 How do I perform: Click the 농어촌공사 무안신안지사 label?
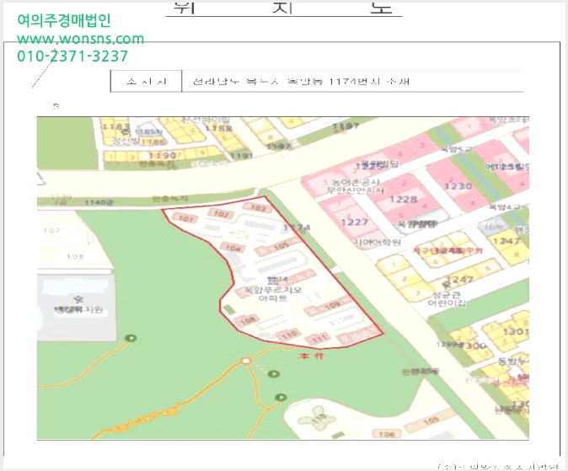click(356, 186)
